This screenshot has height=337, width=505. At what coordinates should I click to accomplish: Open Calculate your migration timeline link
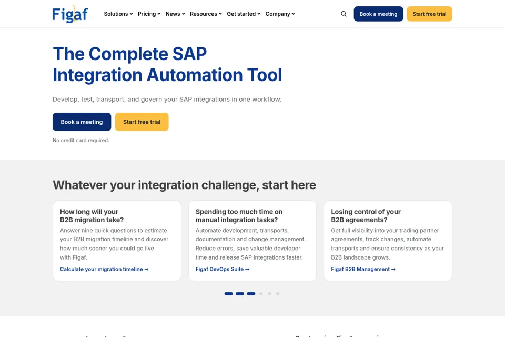(x=104, y=269)
